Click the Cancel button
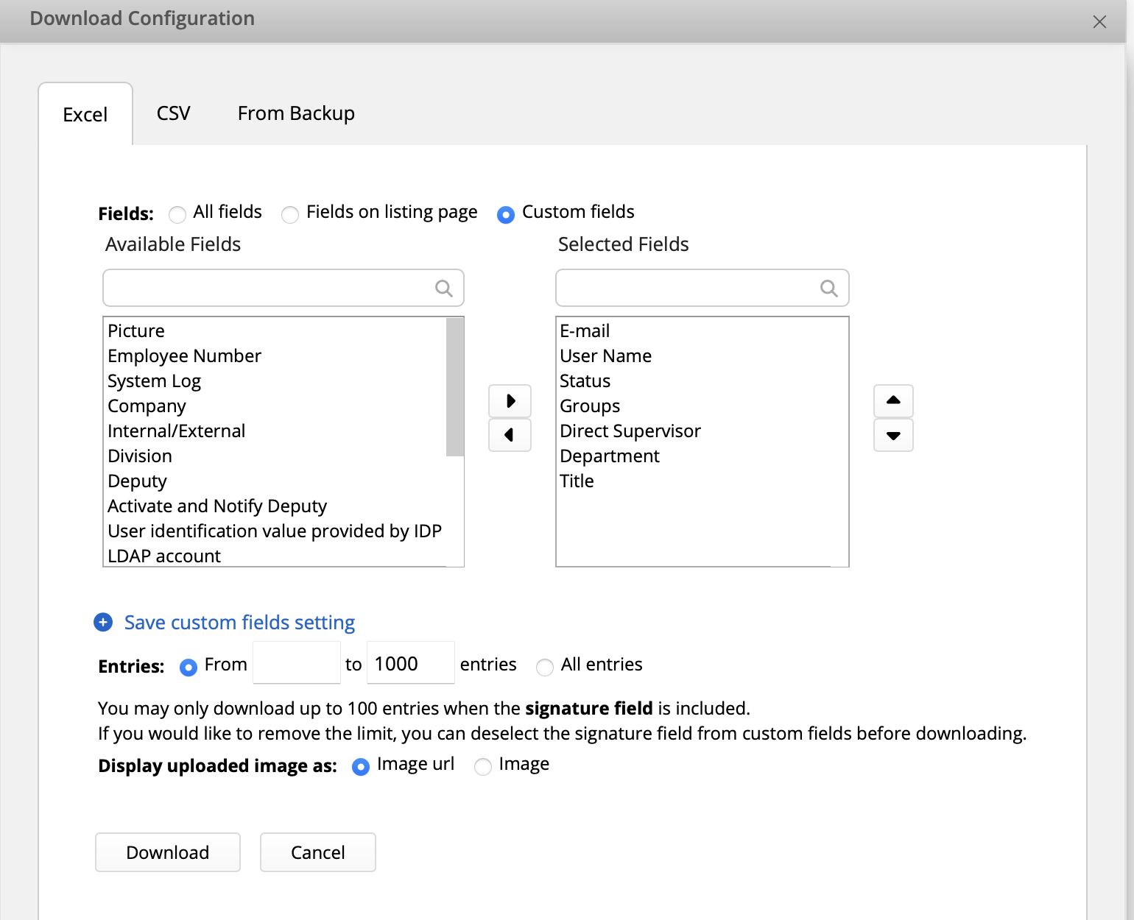 (318, 852)
